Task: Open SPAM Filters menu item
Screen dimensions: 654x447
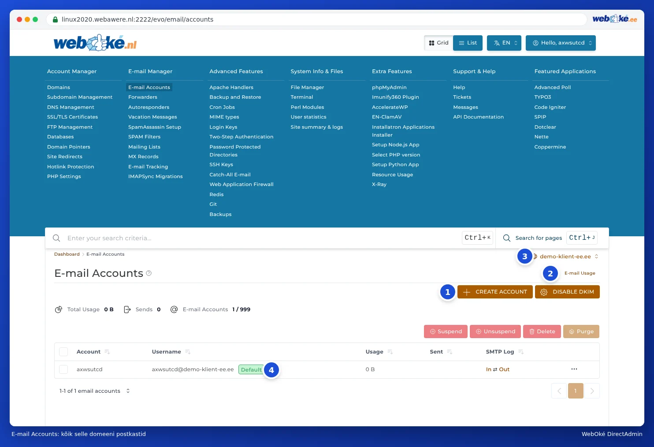Action: click(144, 137)
